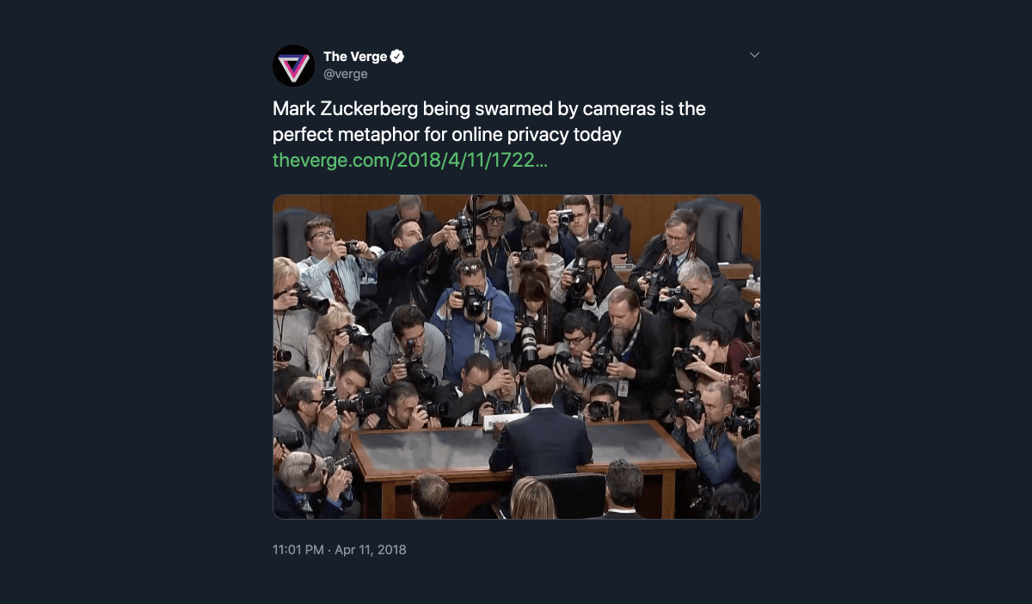Click the 11:01 PM timestamp
This screenshot has width=1032, height=604.
(298, 549)
